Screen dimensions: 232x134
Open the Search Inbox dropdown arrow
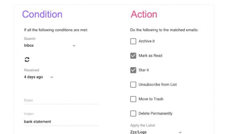pyautogui.click(x=74, y=46)
